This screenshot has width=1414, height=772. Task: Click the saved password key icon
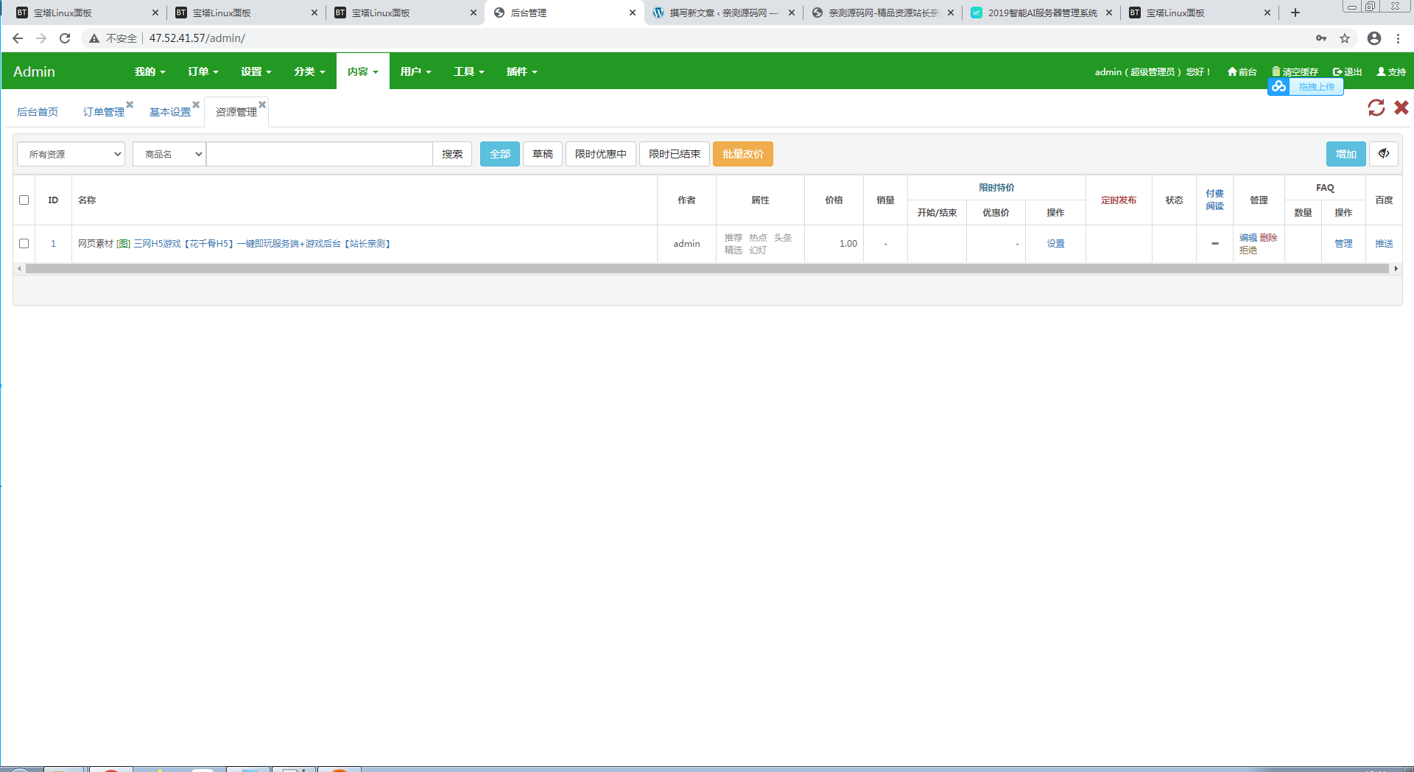[1321, 38]
